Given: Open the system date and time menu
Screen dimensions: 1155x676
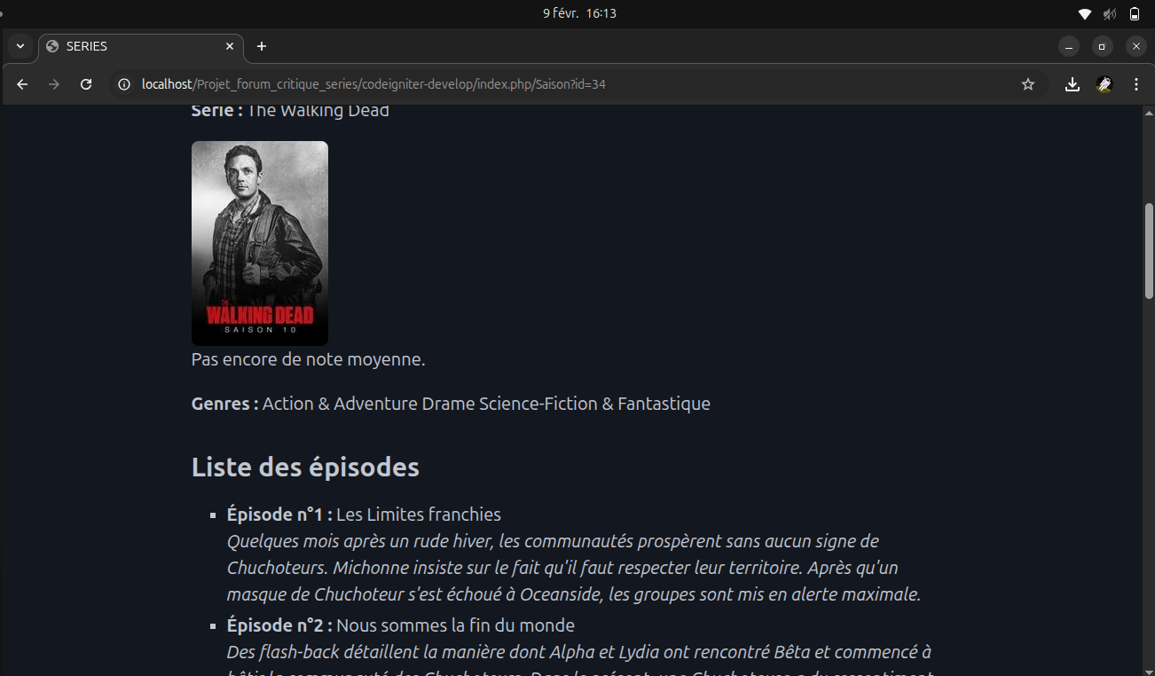Looking at the screenshot, I should click(x=579, y=13).
